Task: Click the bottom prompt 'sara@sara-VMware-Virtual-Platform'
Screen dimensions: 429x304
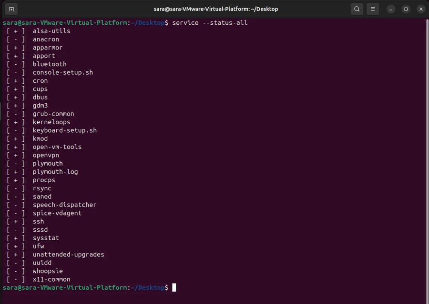Action: click(65, 288)
